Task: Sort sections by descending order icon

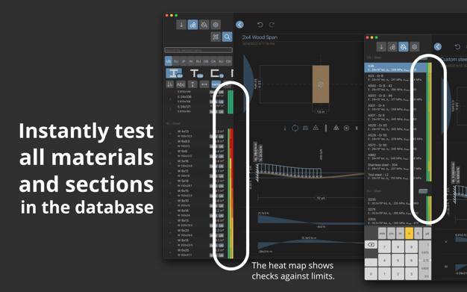Action: [169, 84]
